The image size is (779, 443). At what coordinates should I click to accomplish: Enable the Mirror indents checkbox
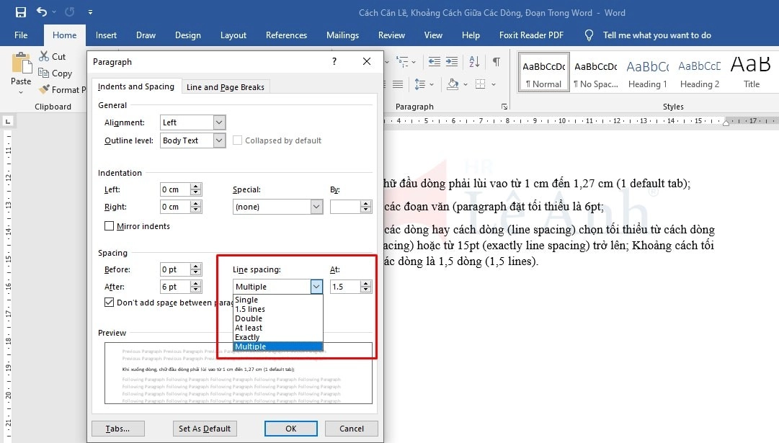coord(109,226)
